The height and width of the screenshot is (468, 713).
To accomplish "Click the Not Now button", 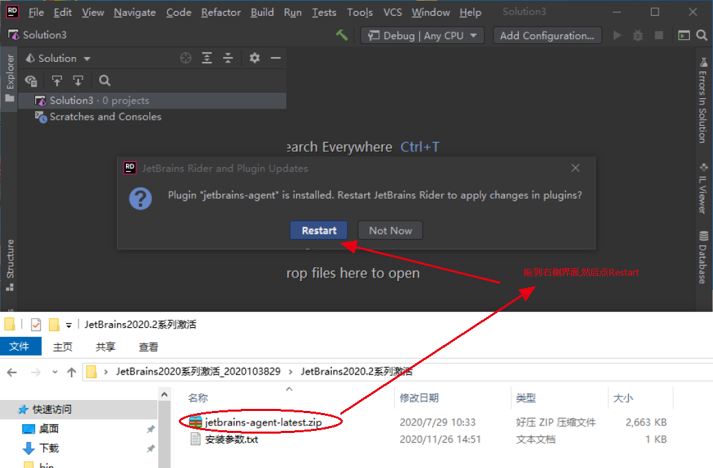I will pyautogui.click(x=390, y=231).
